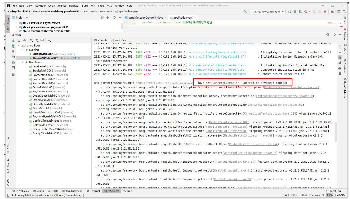Click the red Stop square in Services sidebar
This screenshot has height=199, width=350.
(x=13, y=52)
